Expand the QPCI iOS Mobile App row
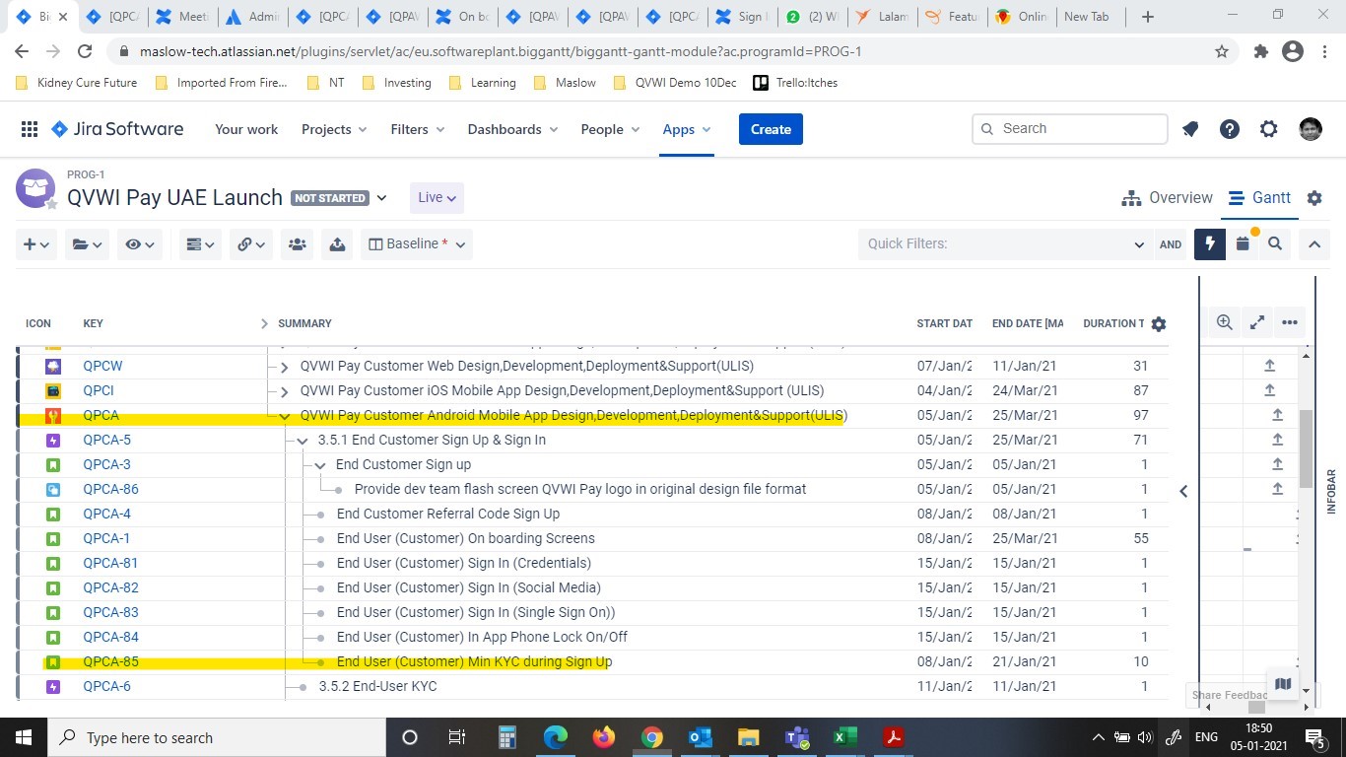This screenshot has height=757, width=1346. (x=284, y=391)
